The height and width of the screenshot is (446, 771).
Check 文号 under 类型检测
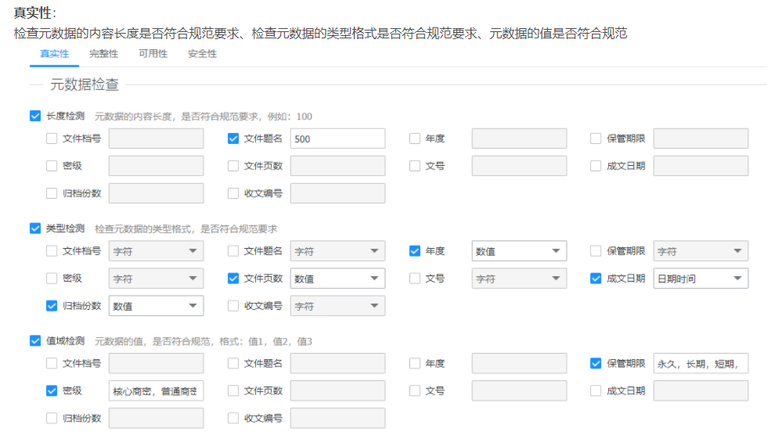[x=415, y=279]
